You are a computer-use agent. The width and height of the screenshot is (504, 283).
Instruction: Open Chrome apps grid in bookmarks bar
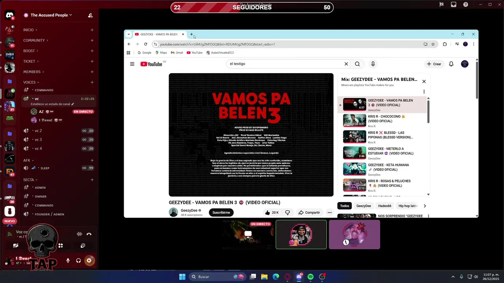pyautogui.click(x=128, y=53)
